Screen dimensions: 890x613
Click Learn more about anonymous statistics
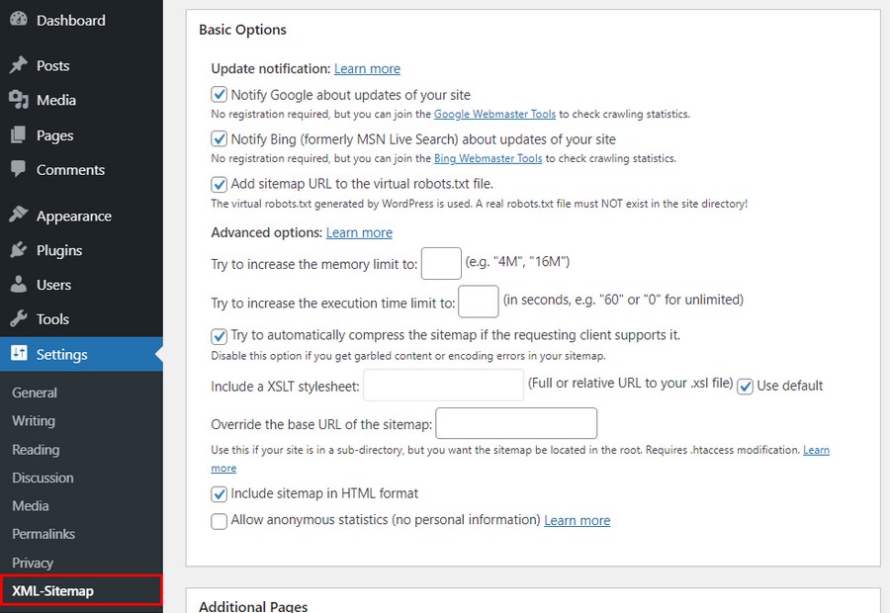578,520
